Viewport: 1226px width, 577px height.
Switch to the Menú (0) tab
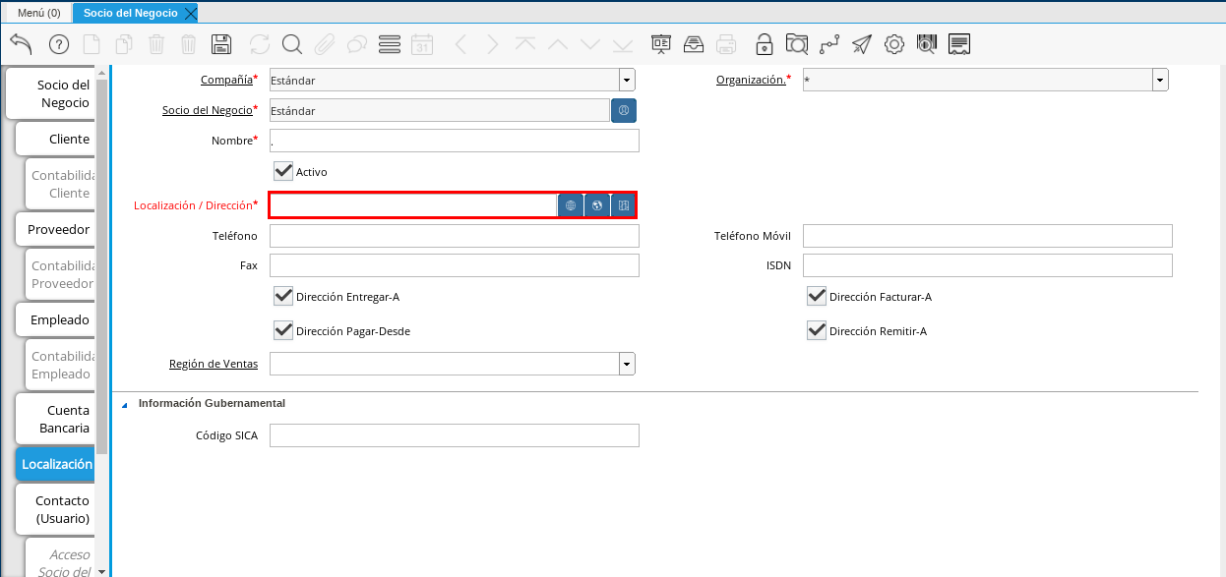point(39,13)
